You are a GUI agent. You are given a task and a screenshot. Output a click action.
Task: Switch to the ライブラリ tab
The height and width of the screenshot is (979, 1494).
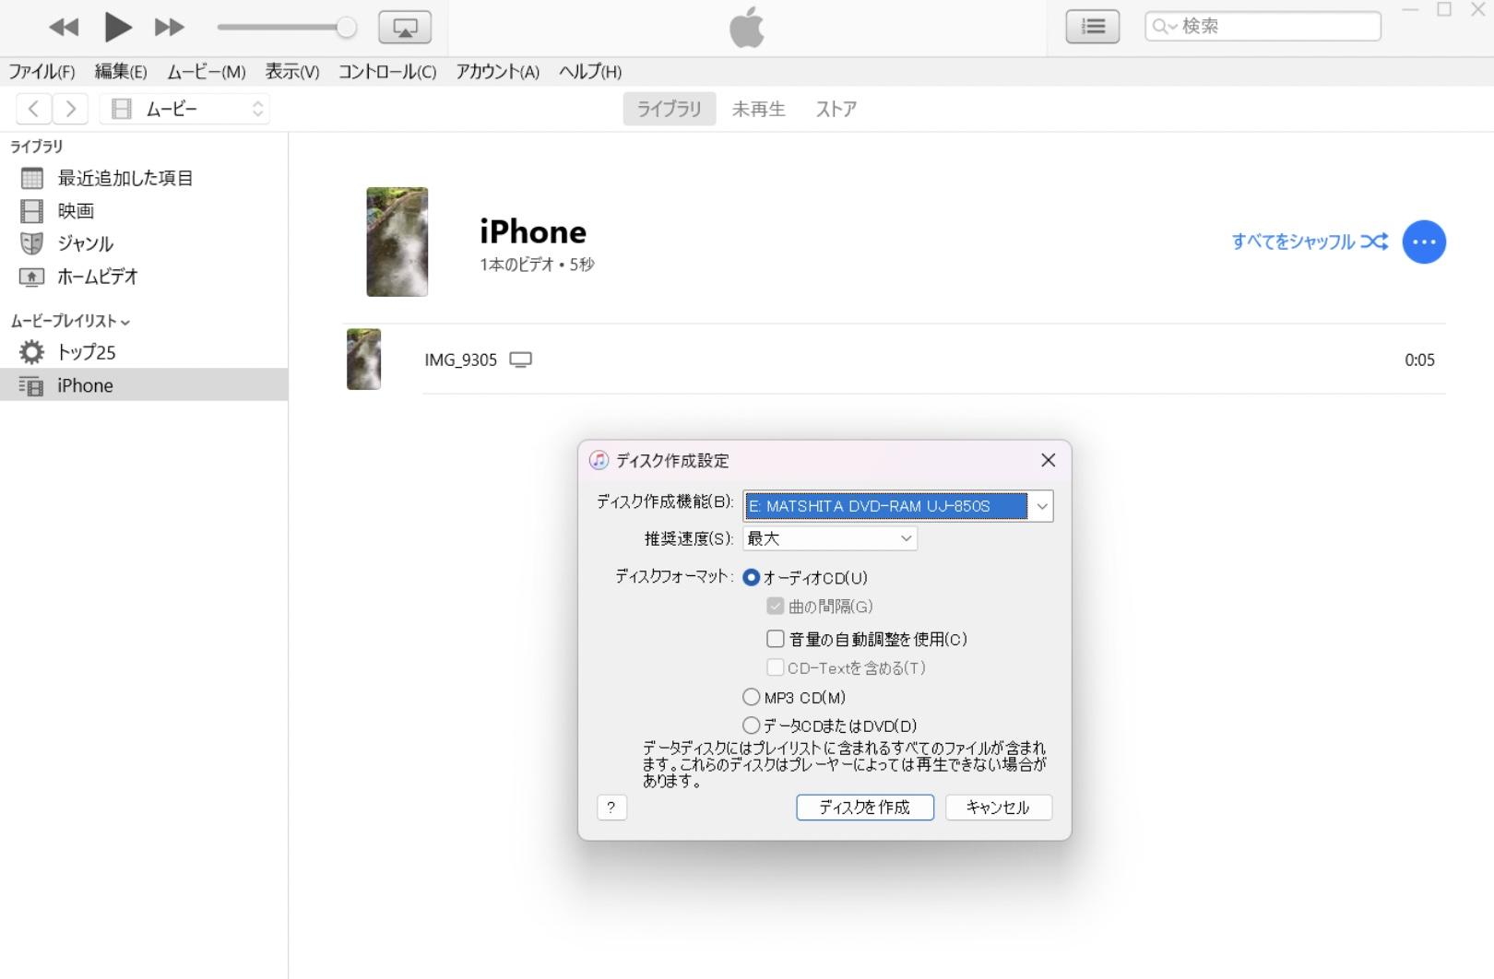[670, 109]
